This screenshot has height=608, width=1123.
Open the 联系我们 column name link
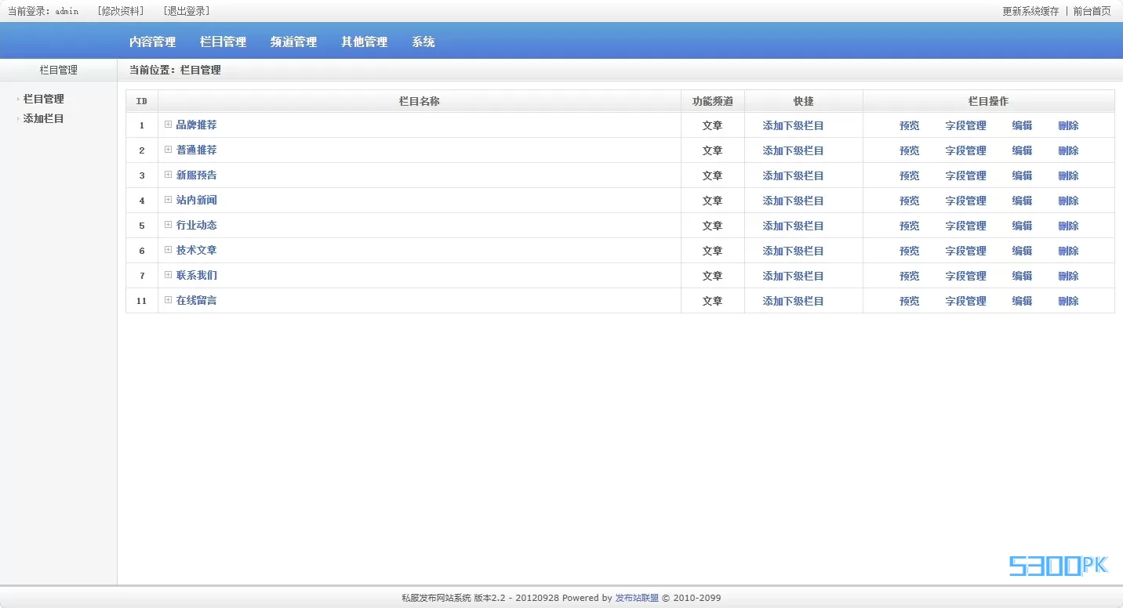click(196, 276)
